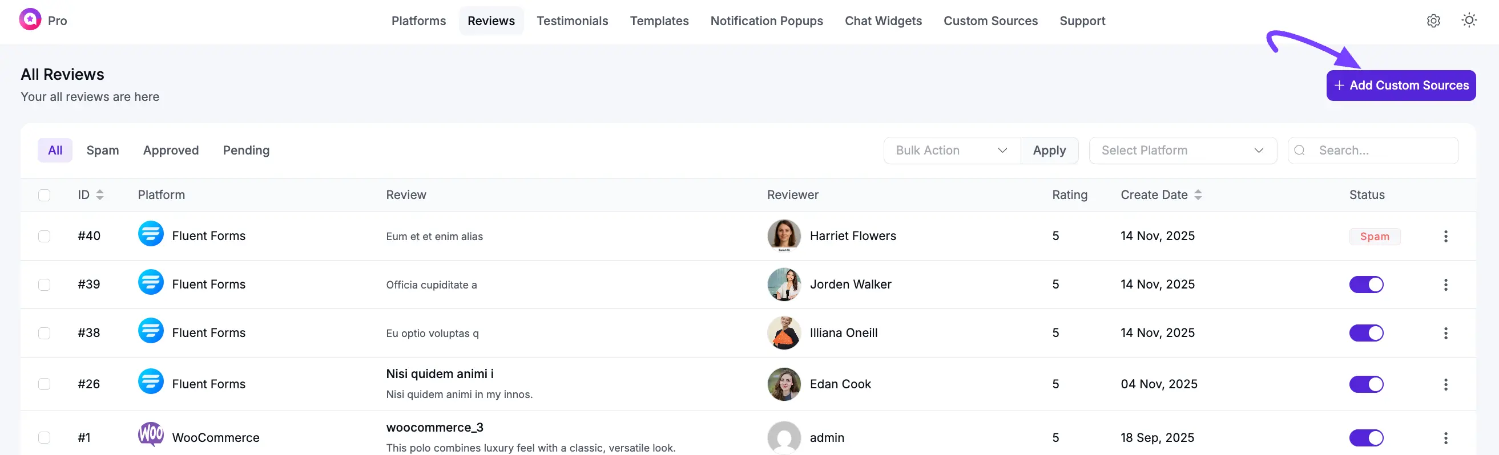Switch to the Pending filter tab
The image size is (1499, 455).
coord(246,151)
